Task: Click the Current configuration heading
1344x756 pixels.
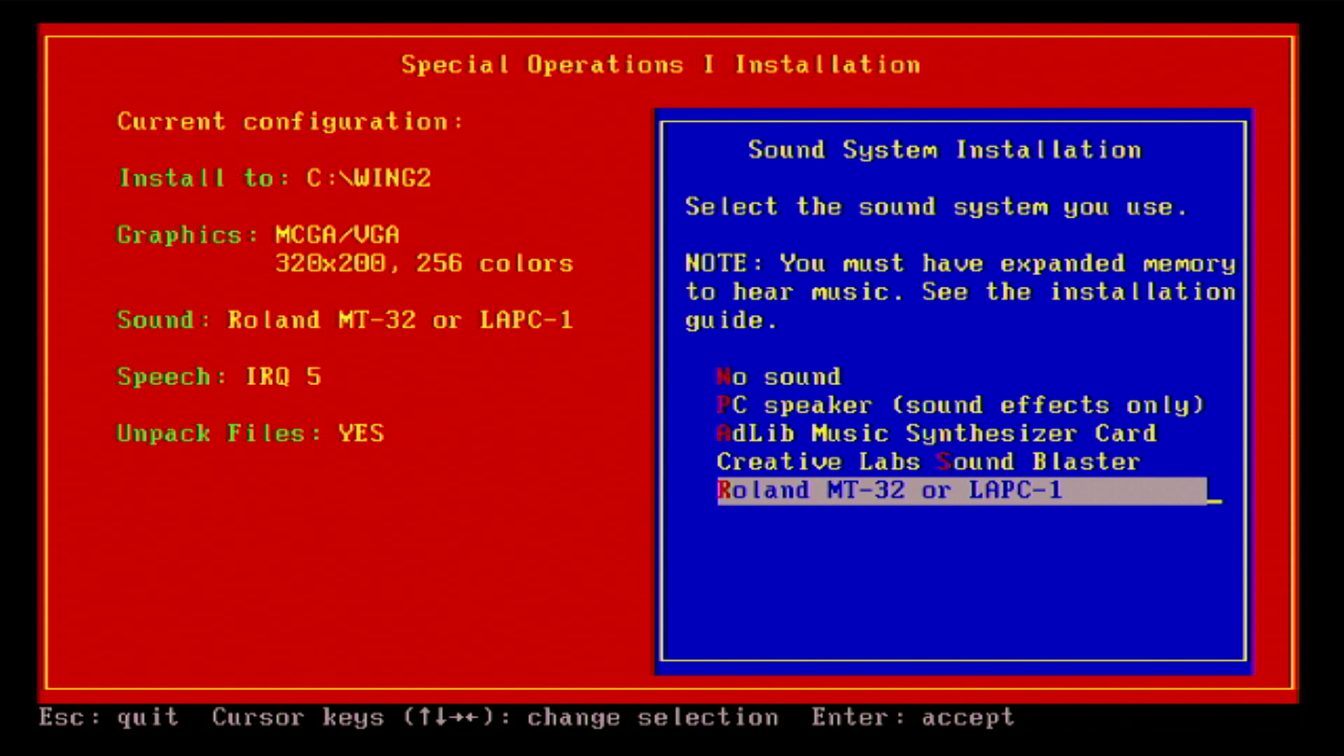Action: point(290,122)
